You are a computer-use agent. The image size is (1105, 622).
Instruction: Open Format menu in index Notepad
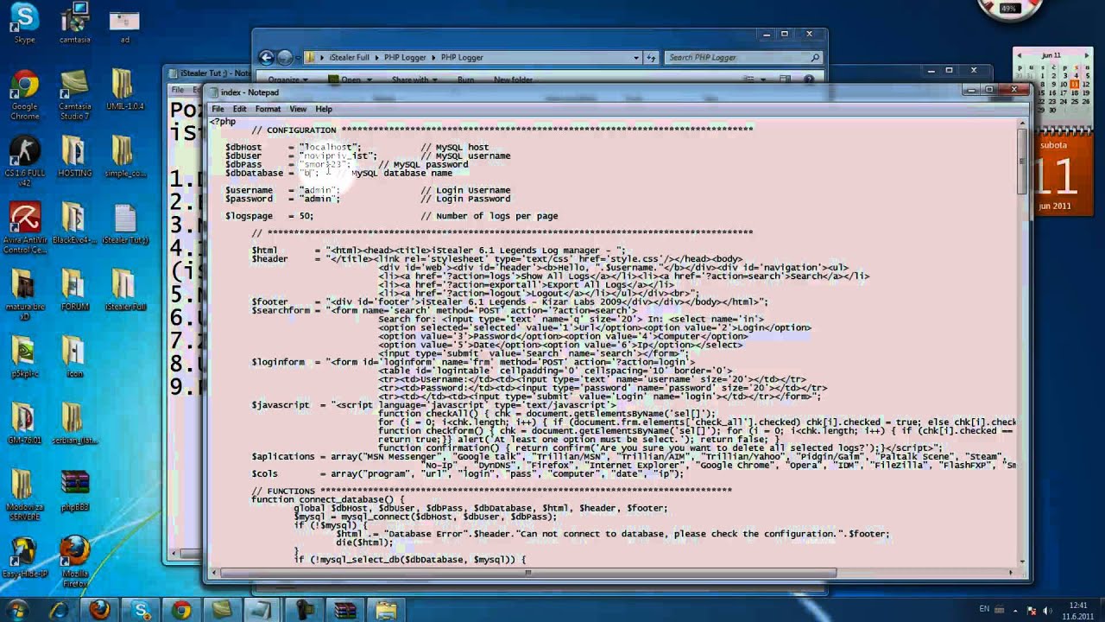268,109
